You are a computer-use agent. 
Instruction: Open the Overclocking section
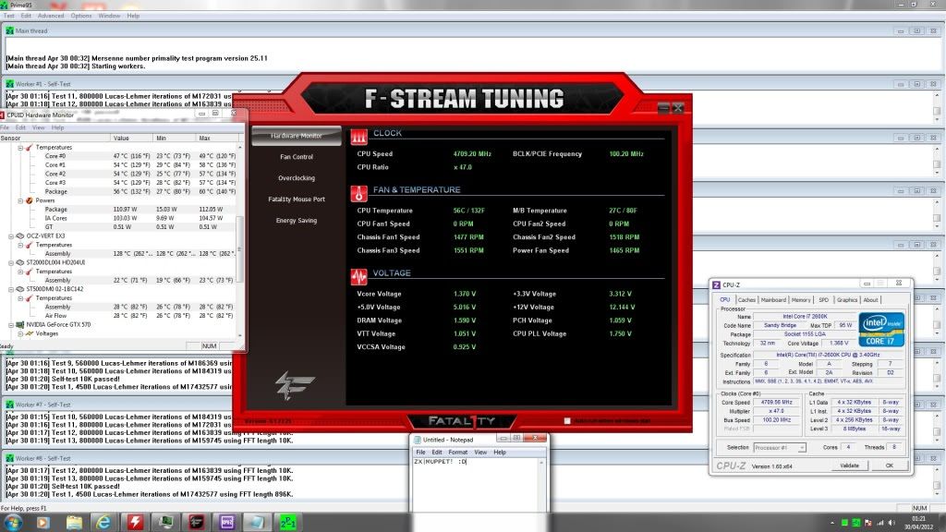(x=297, y=178)
